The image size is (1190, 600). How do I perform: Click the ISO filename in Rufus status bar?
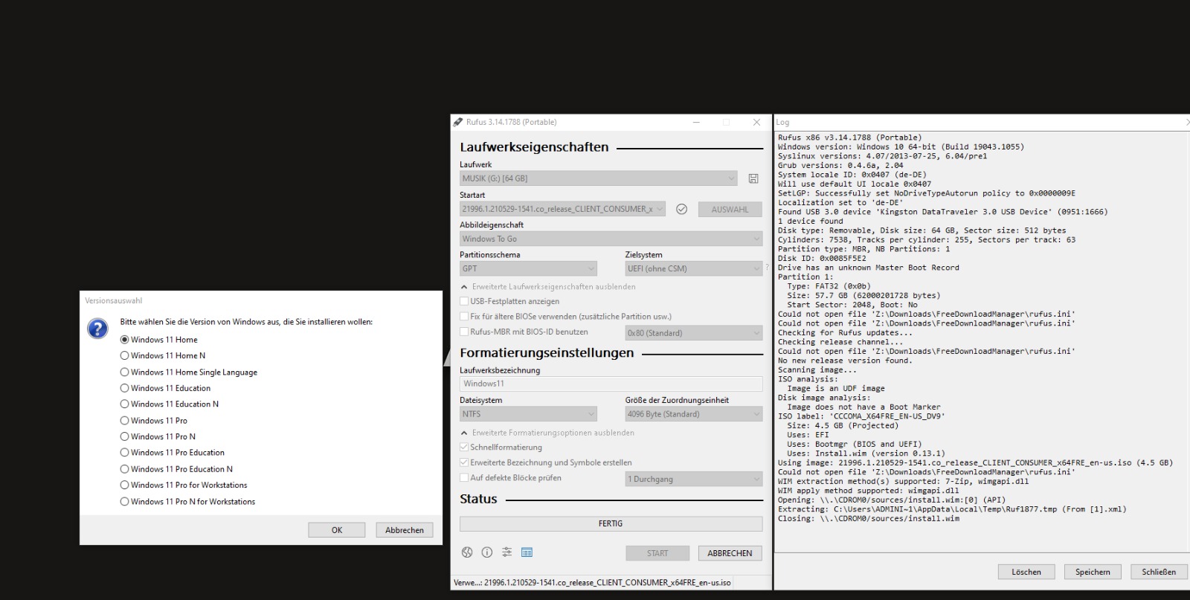(608, 583)
